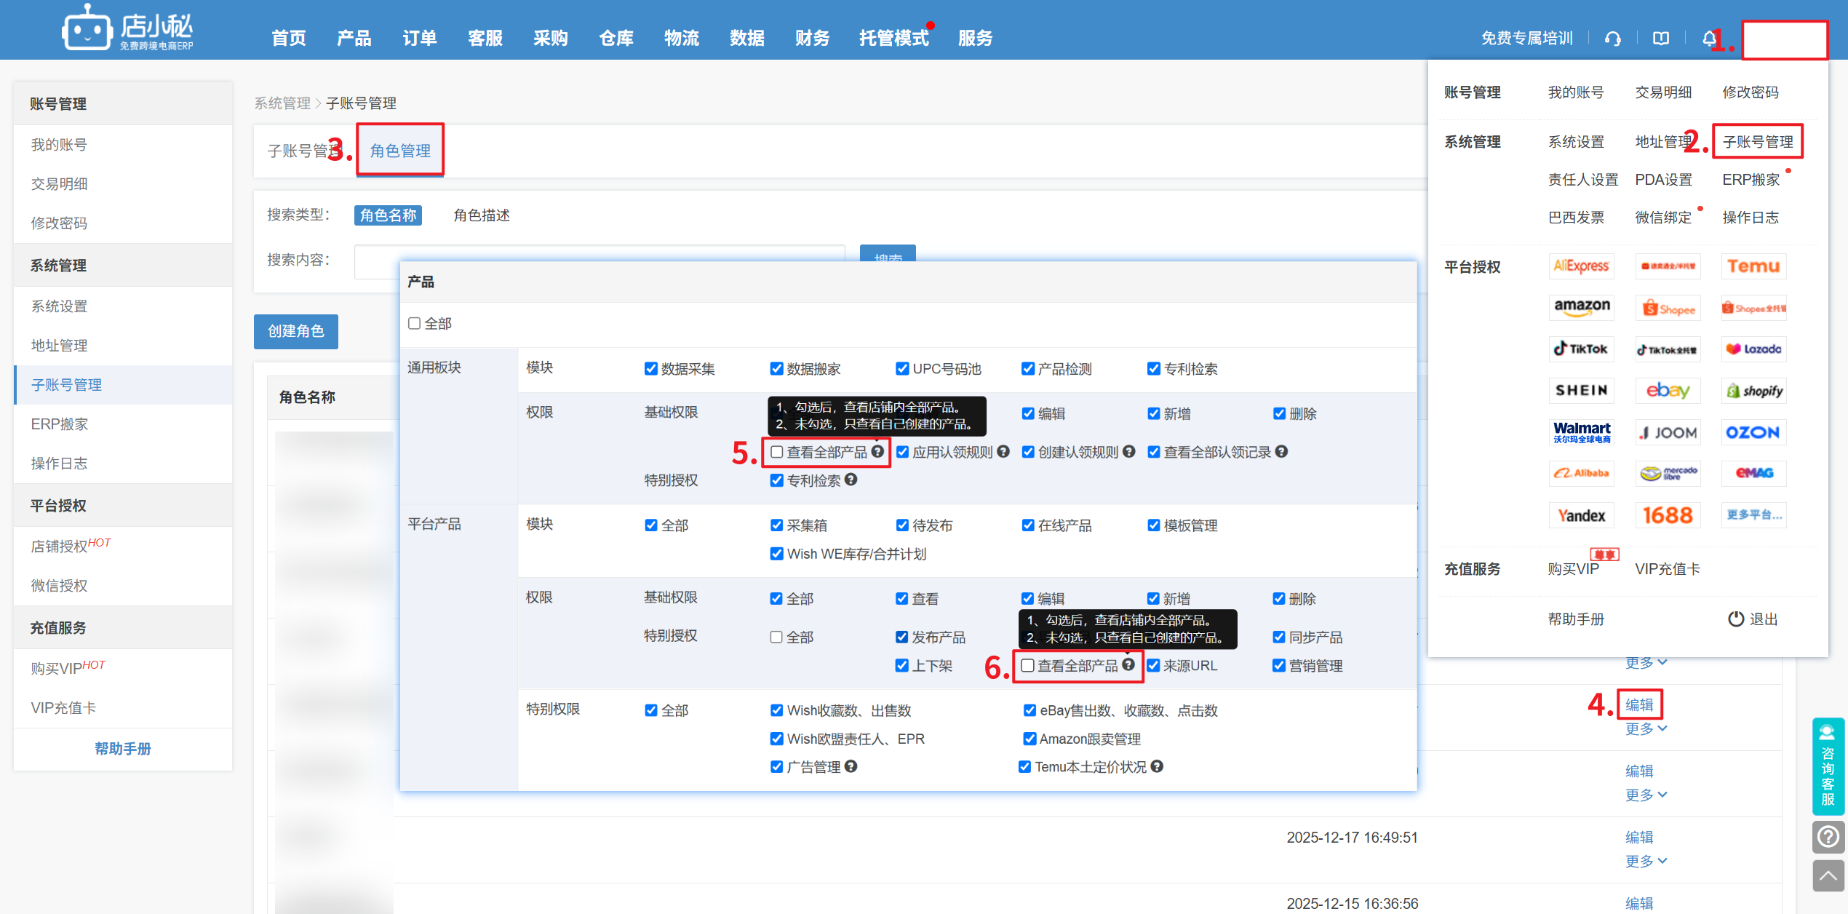Click the scroll-to-top arrow button
Image resolution: width=1848 pixels, height=914 pixels.
coord(1828,876)
